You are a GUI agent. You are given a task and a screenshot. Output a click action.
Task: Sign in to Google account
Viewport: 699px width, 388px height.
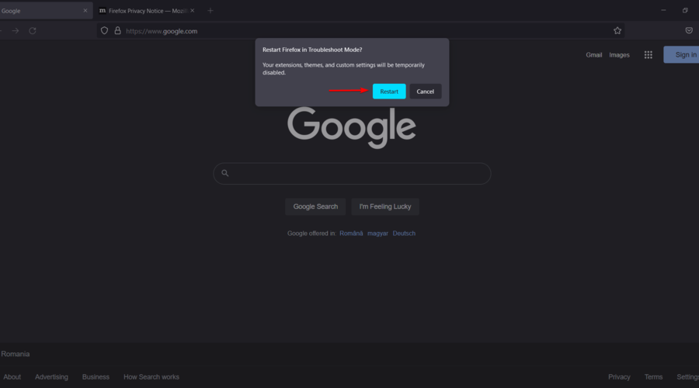(x=682, y=55)
